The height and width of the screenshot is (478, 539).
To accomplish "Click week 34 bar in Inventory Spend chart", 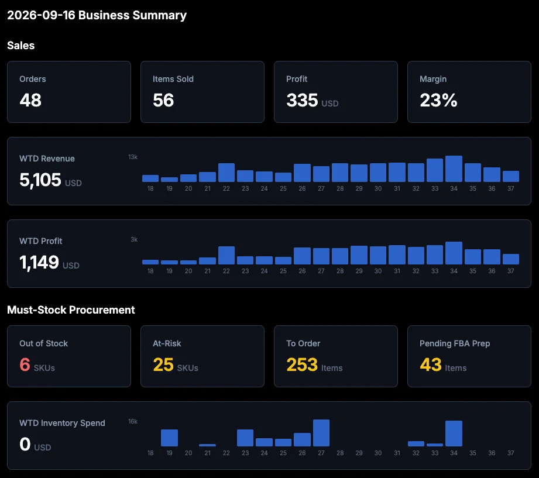I will click(454, 434).
